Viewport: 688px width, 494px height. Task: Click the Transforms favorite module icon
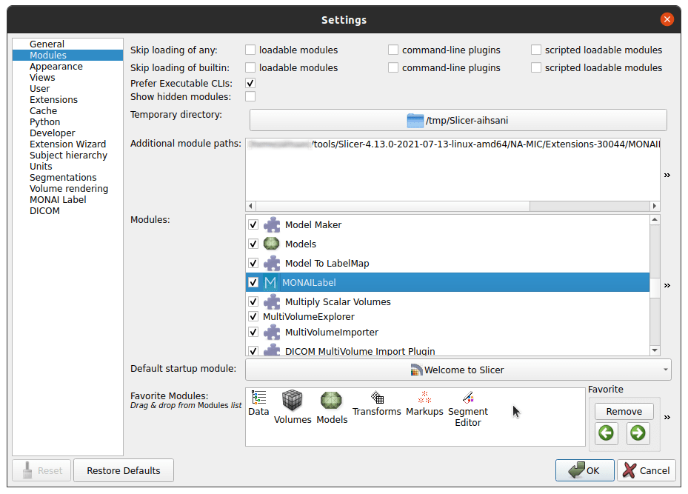[377, 398]
